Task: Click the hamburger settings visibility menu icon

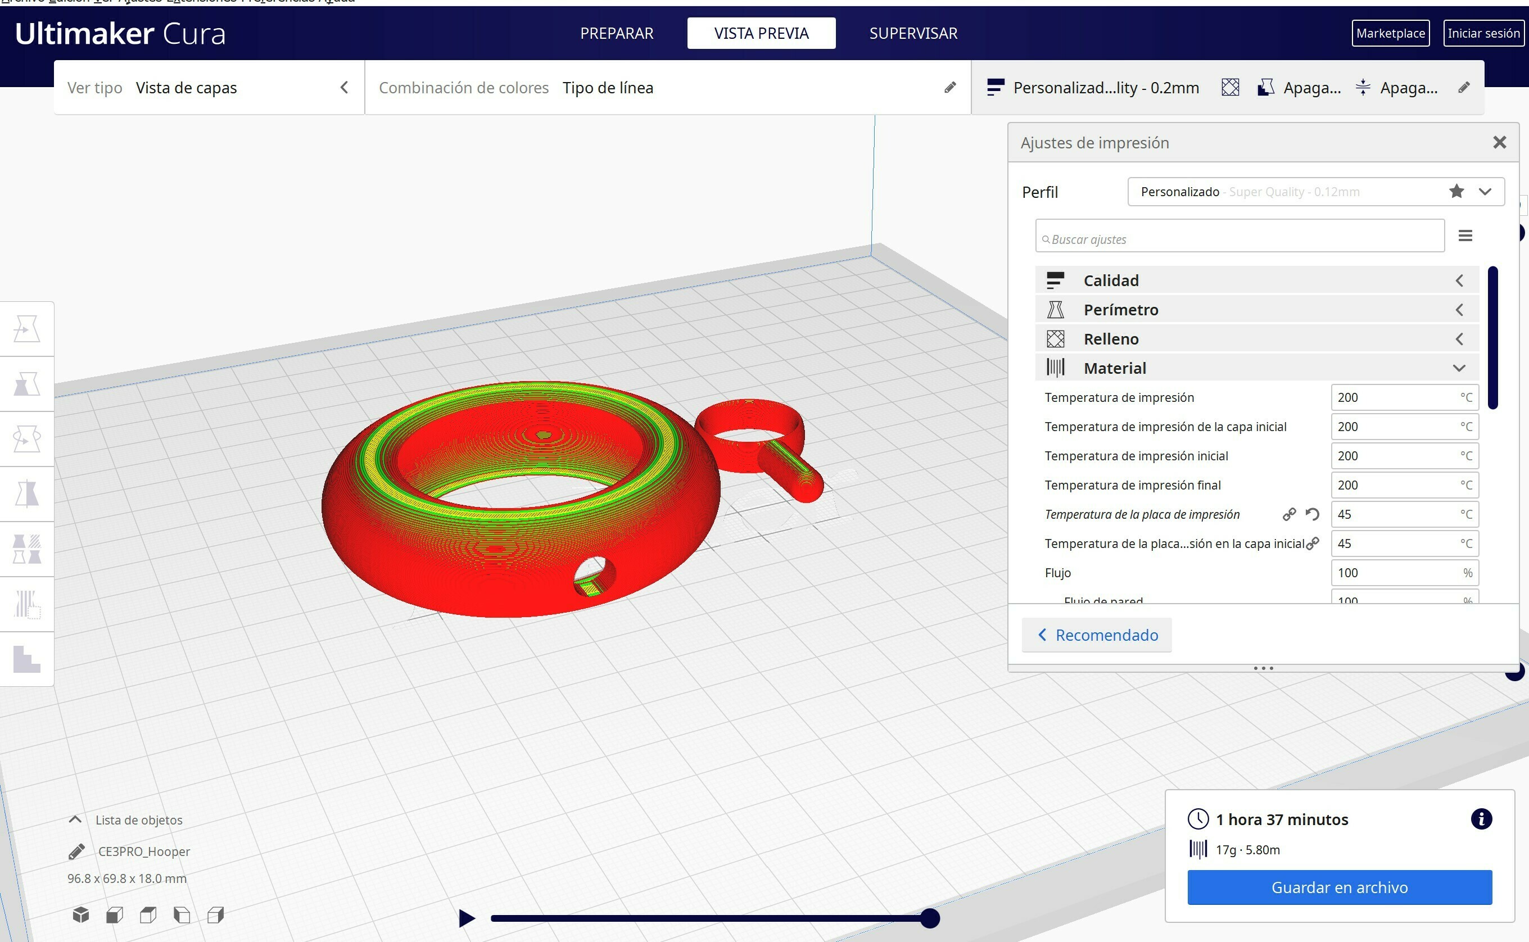Action: 1465,235
